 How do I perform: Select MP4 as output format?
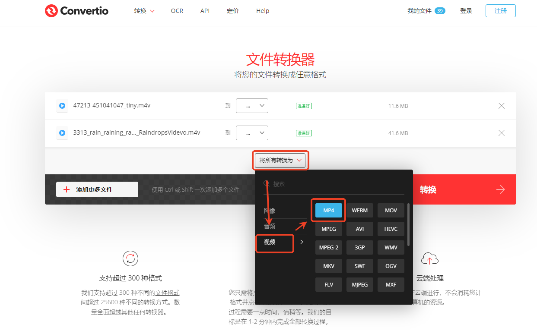pos(328,210)
